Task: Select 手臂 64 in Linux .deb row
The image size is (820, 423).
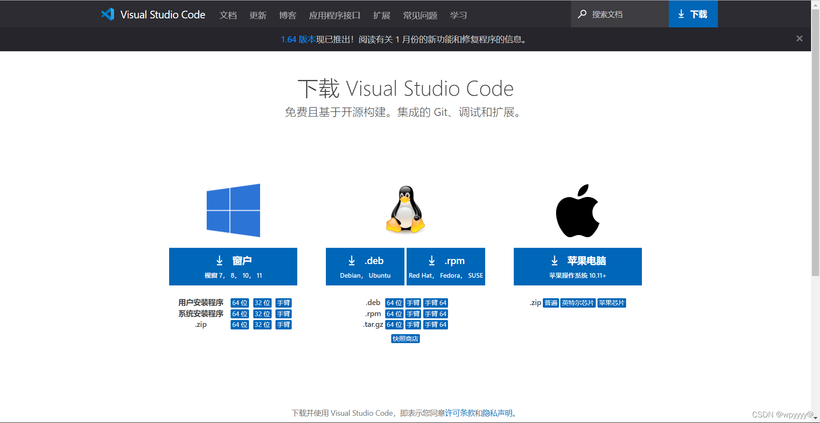Action: point(436,303)
